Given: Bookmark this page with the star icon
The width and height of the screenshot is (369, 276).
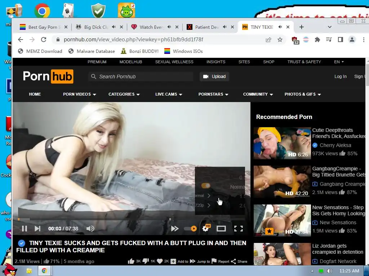Looking at the screenshot, I should click(280, 40).
